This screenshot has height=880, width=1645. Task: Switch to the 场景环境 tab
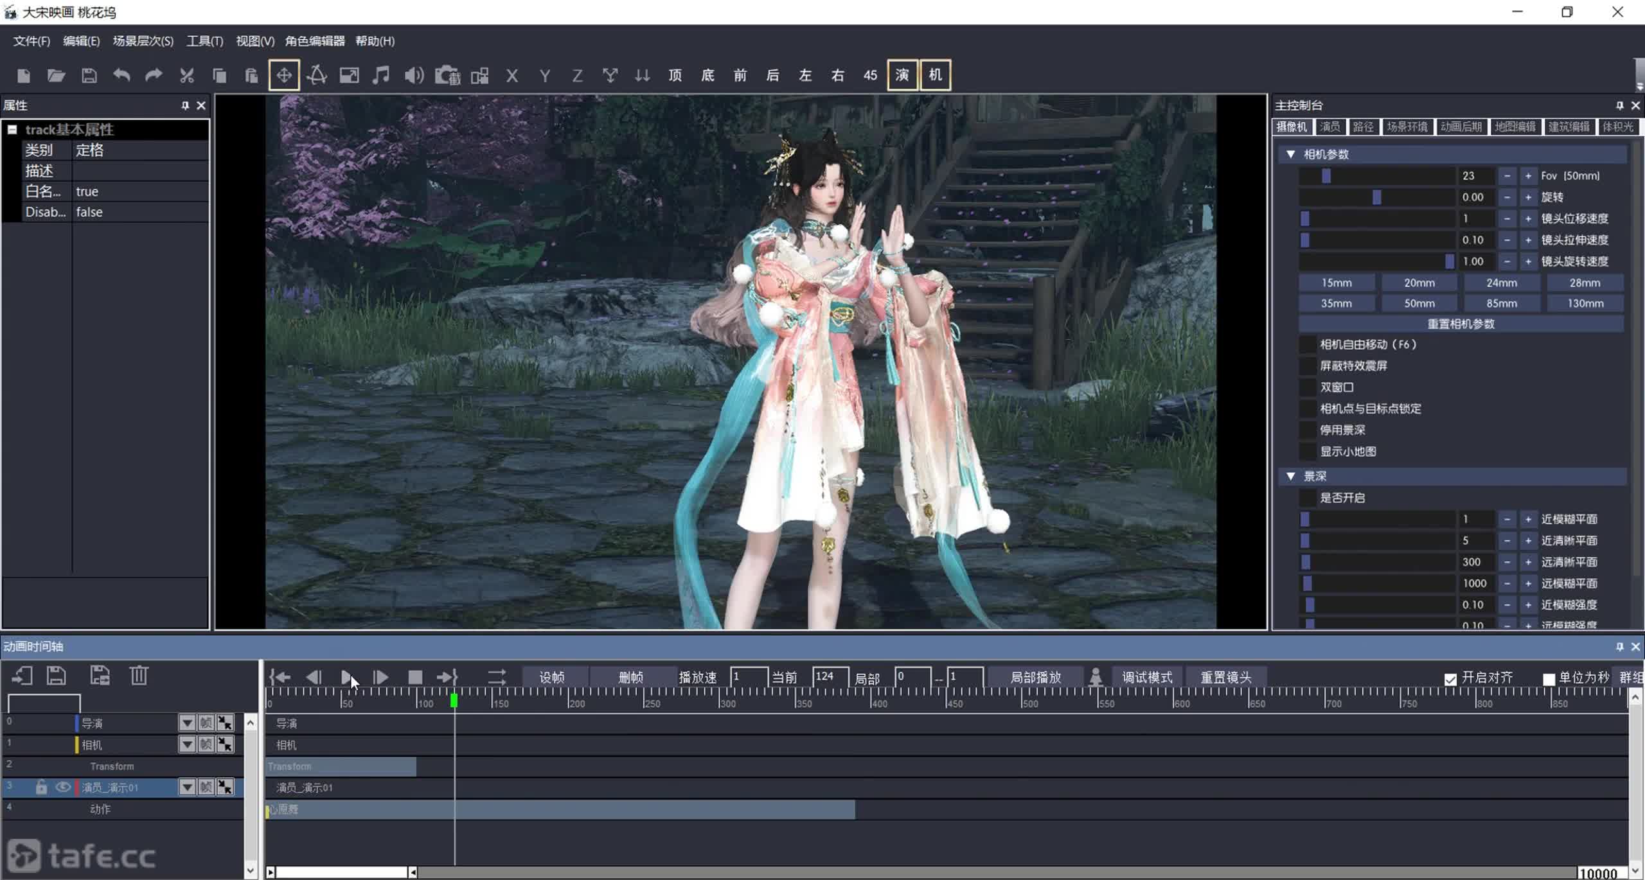tap(1407, 127)
